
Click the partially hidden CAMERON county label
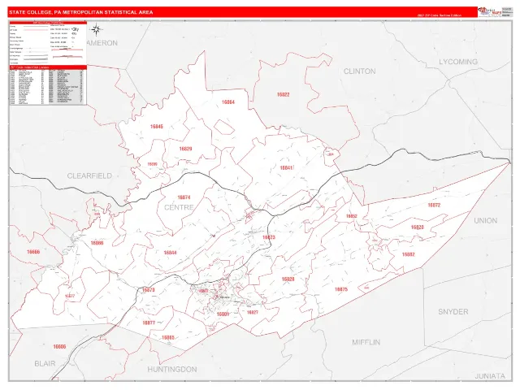[102, 43]
